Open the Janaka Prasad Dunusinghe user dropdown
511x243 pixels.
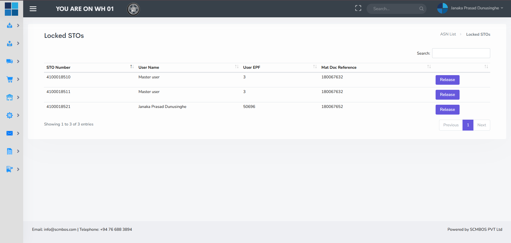coord(470,8)
